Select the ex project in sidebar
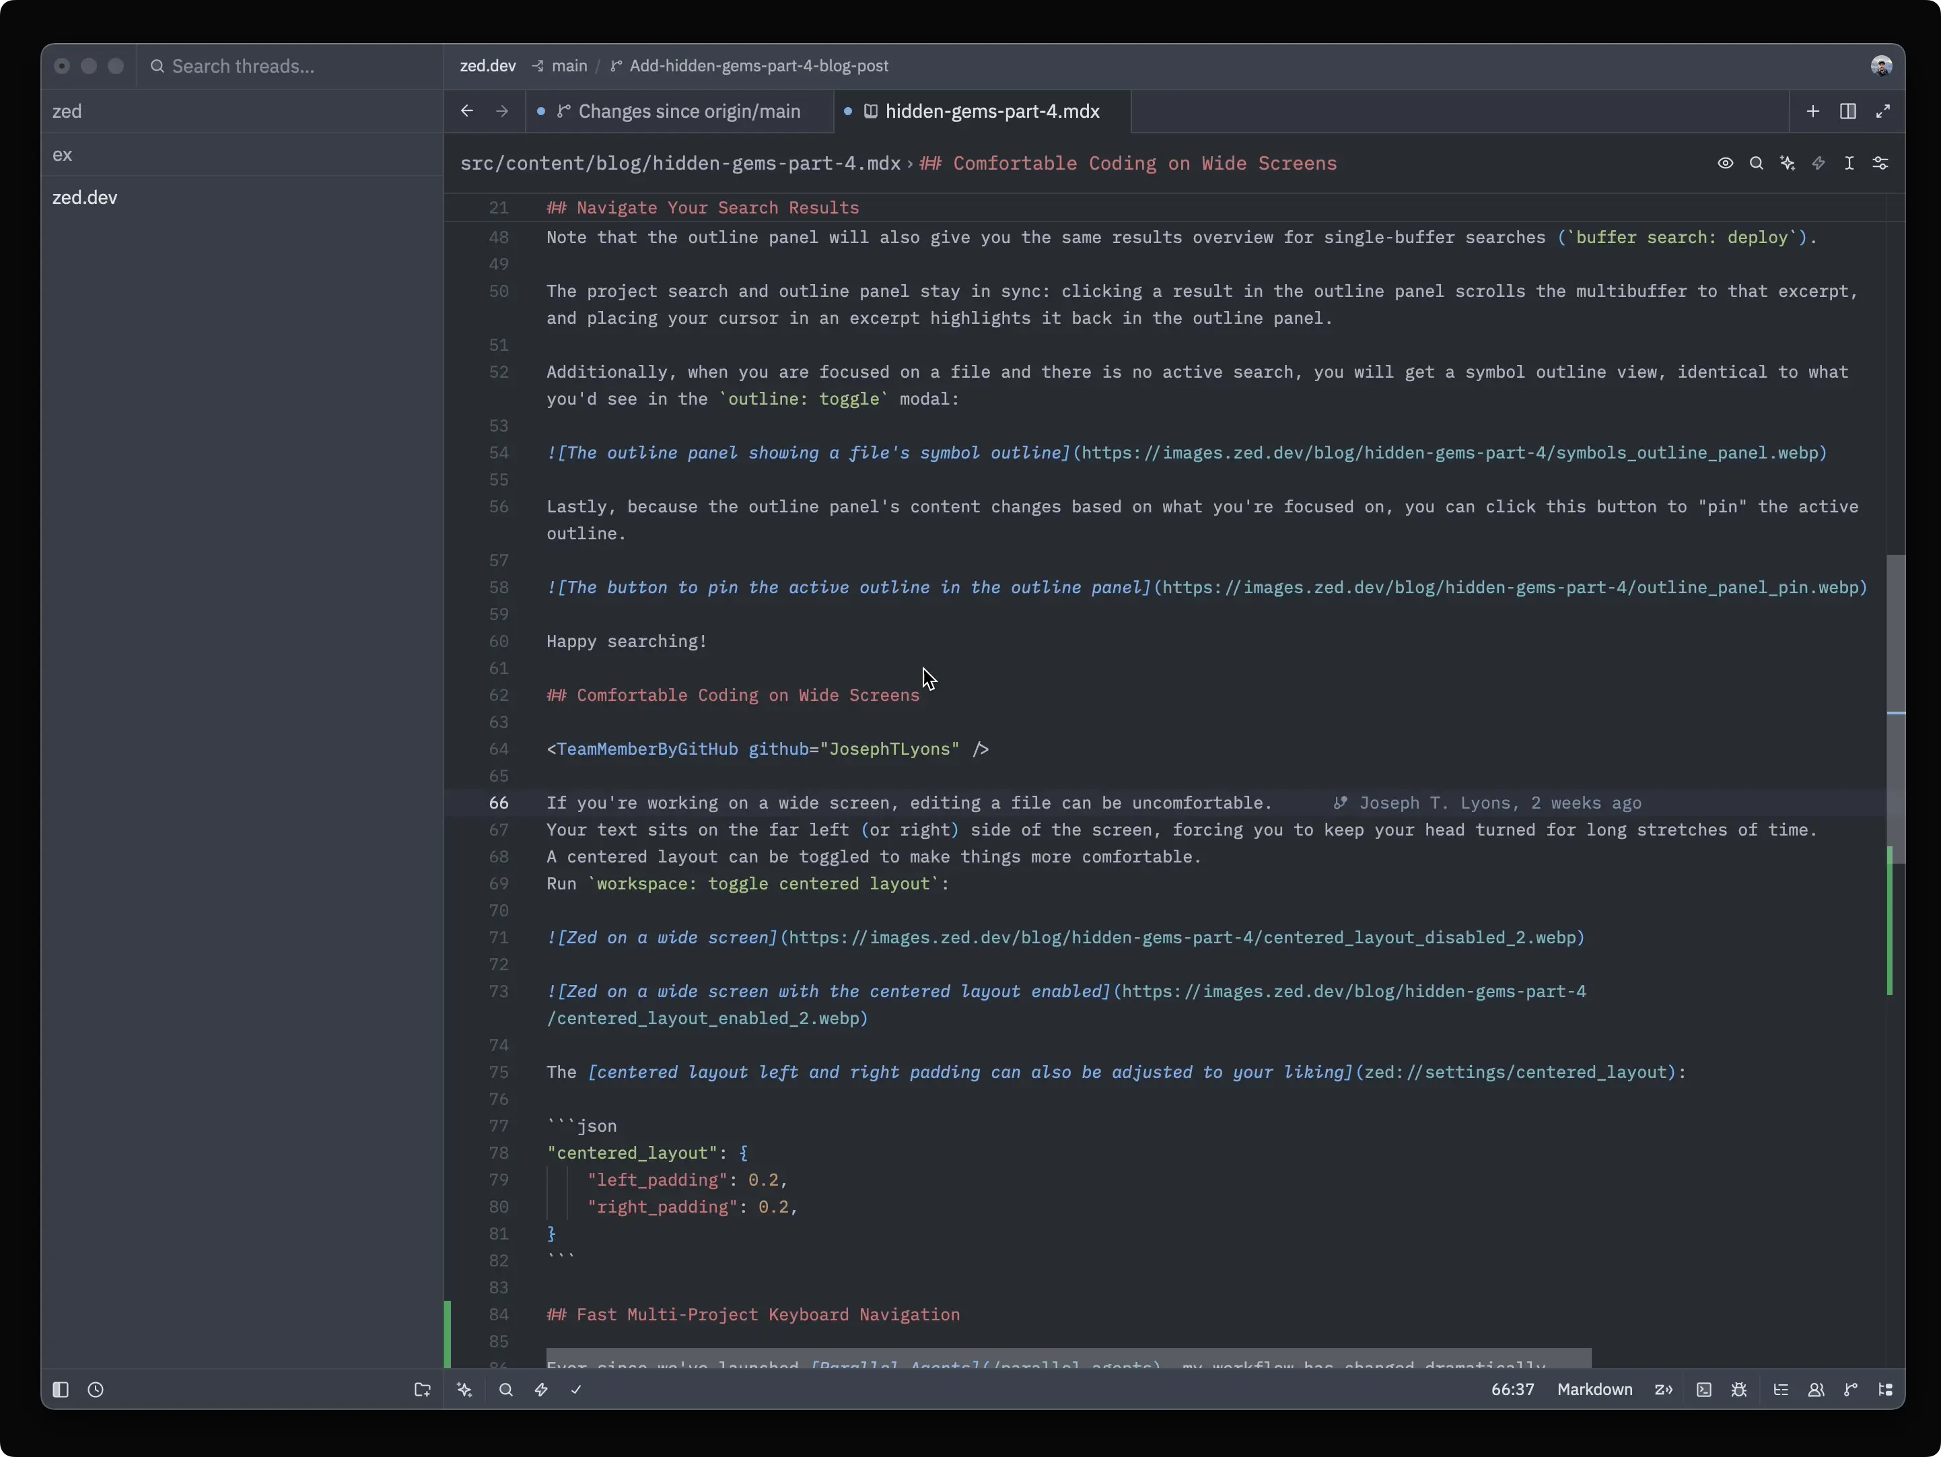1941x1457 pixels. coord(242,154)
